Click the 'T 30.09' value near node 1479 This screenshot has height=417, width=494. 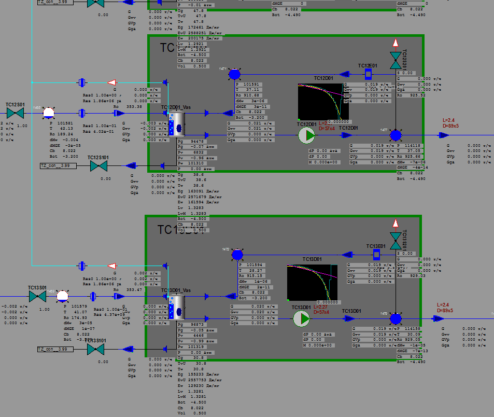(x=410, y=335)
